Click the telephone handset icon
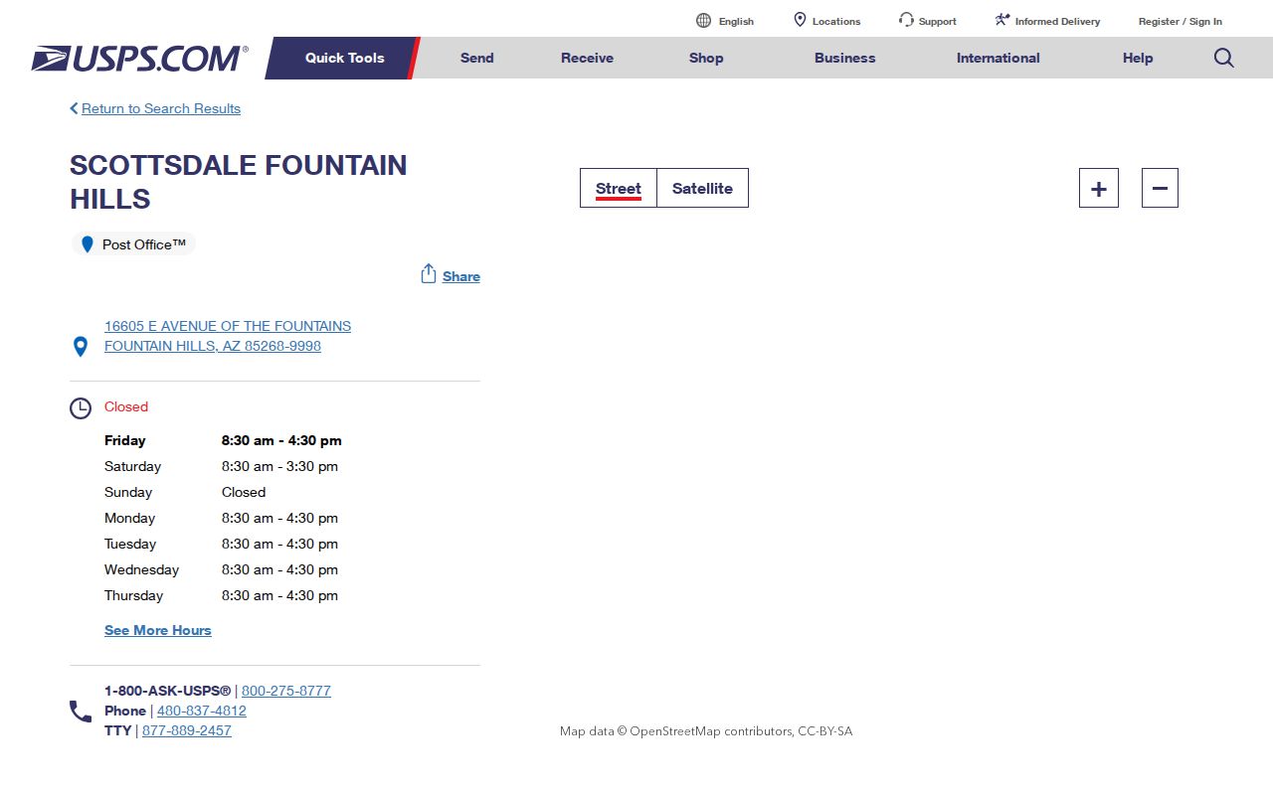Screen dimensions: 1273x795 tap(81, 712)
